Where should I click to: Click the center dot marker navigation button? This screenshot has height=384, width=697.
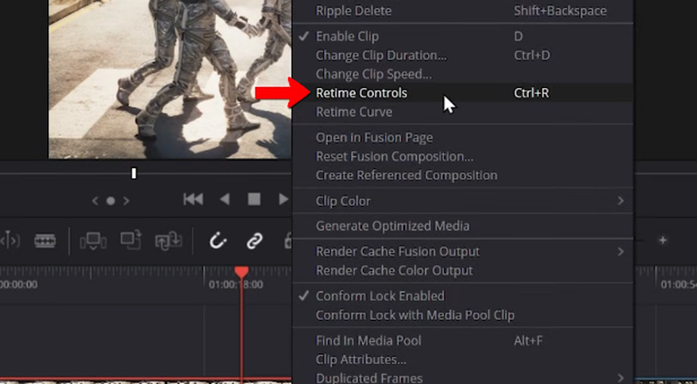(x=110, y=201)
